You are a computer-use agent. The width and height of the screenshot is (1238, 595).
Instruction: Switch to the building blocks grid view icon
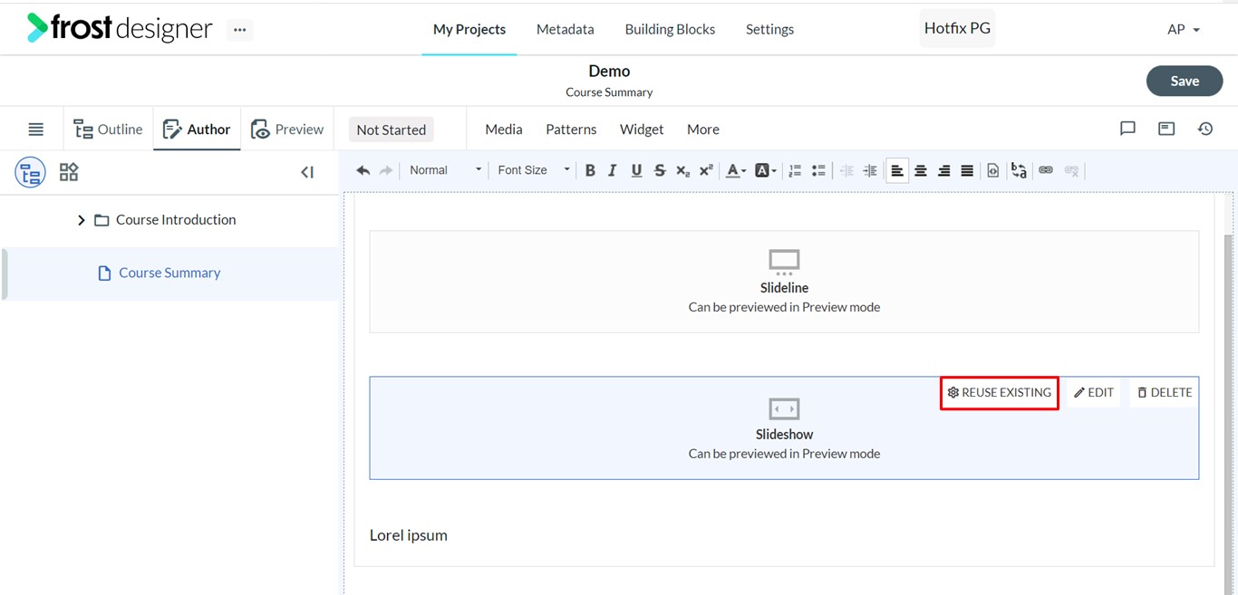coord(69,172)
